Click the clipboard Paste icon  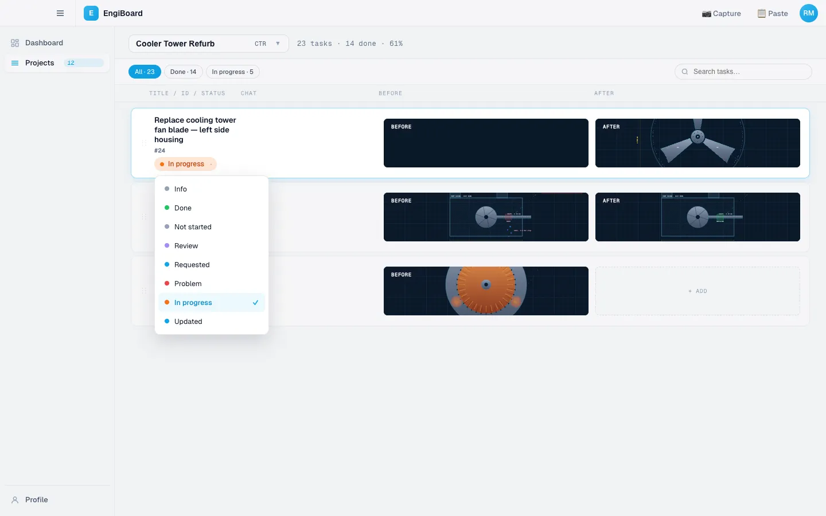[762, 14]
